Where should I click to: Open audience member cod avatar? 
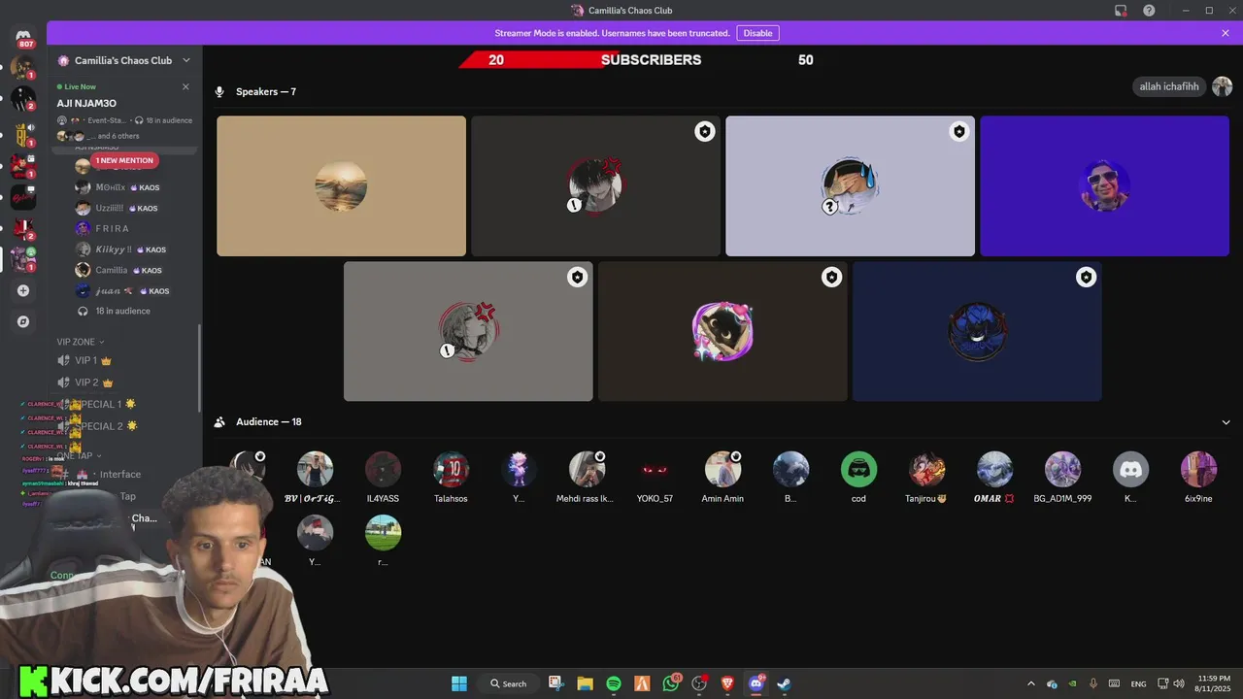(858, 470)
